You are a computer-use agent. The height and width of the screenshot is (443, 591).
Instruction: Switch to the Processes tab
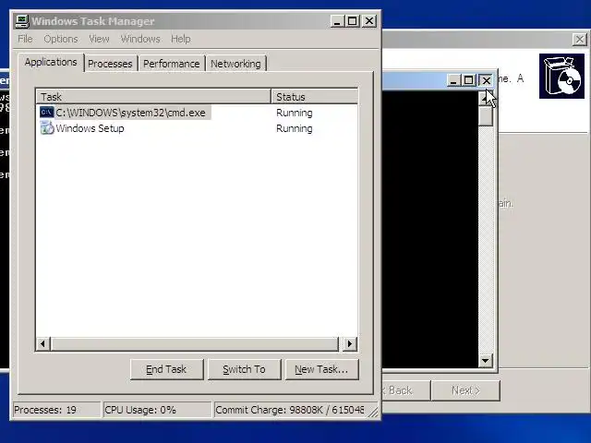pyautogui.click(x=110, y=64)
